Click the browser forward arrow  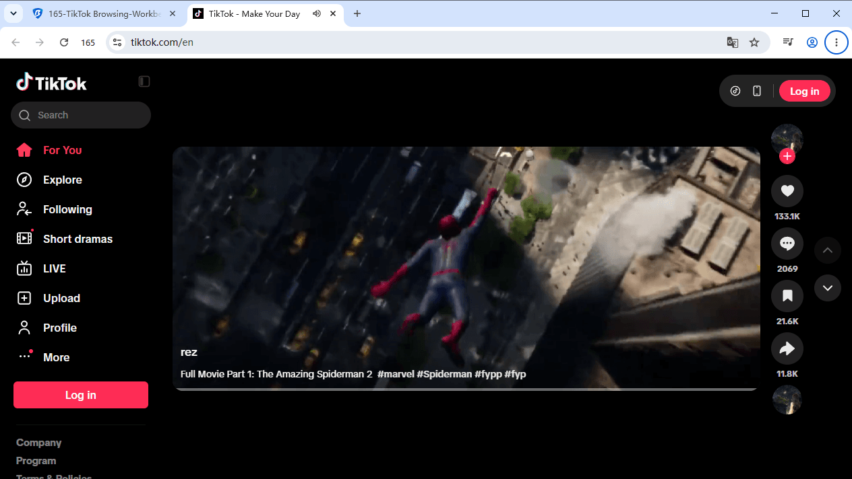click(40, 42)
